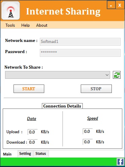Screen dimensions: 125x167
Task: Switch to the Setting tab
Action: click(x=25, y=153)
